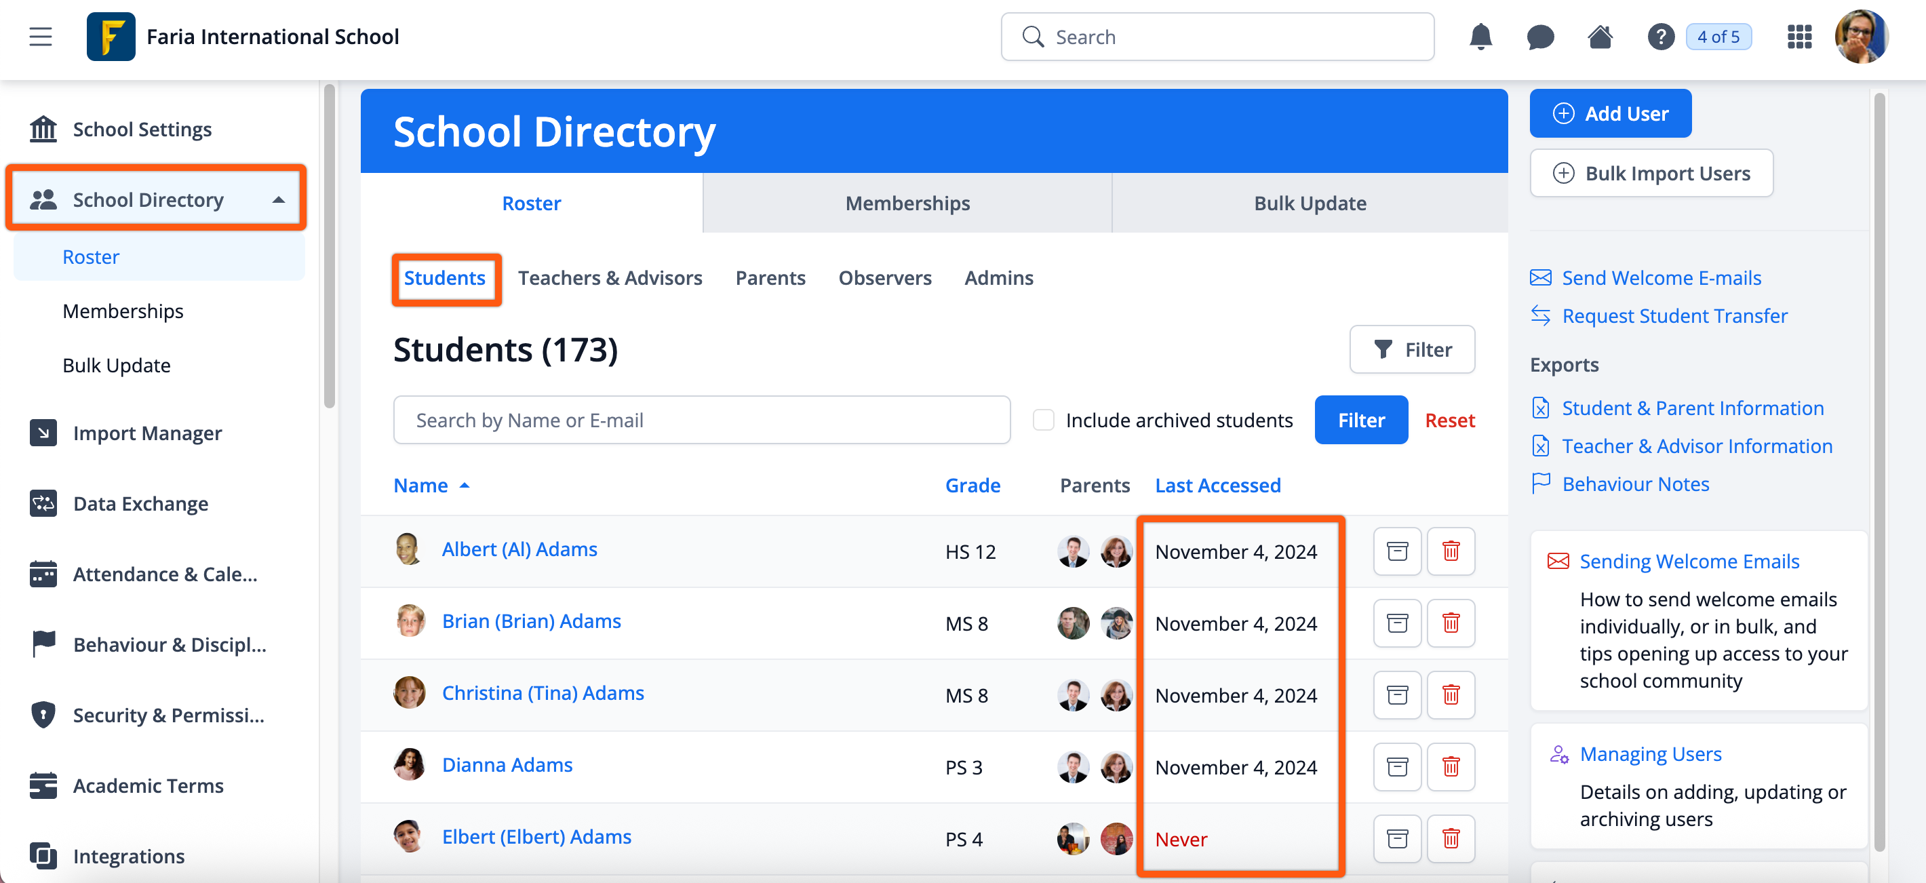
Task: Open the messages chat bubble icon
Action: [1540, 37]
